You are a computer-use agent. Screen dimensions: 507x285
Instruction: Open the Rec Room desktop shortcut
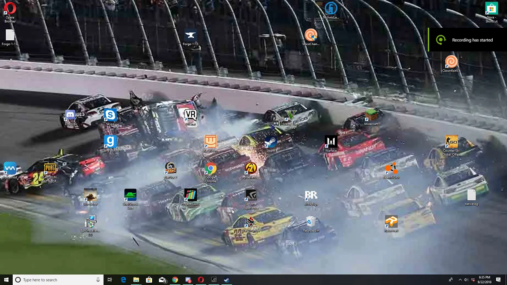pyautogui.click(x=210, y=144)
